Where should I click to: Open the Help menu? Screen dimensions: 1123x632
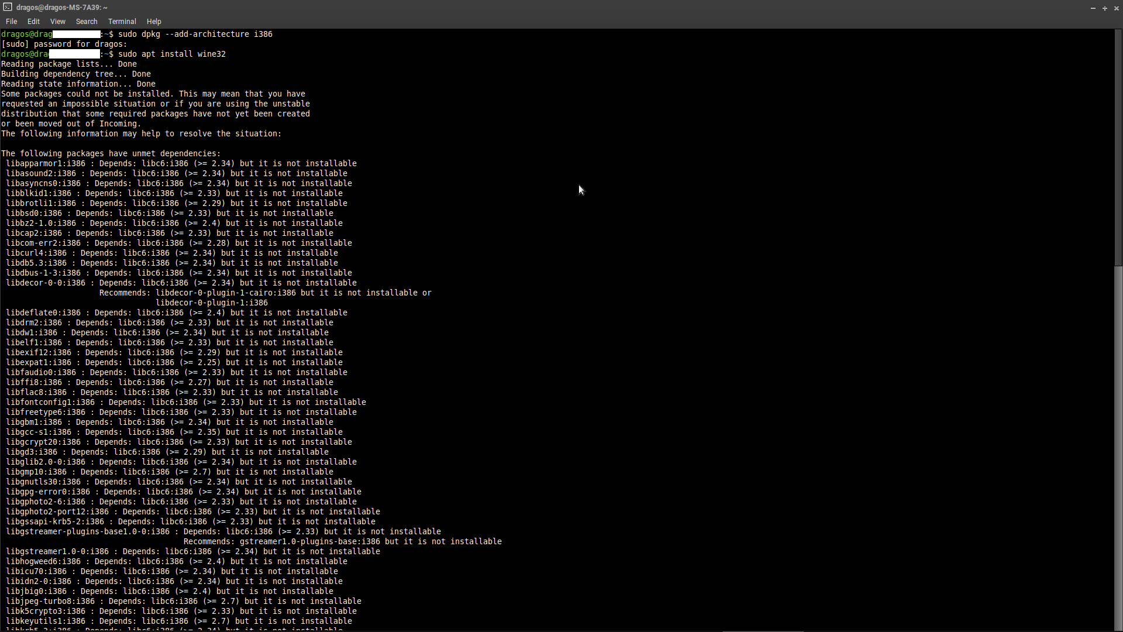(x=154, y=22)
